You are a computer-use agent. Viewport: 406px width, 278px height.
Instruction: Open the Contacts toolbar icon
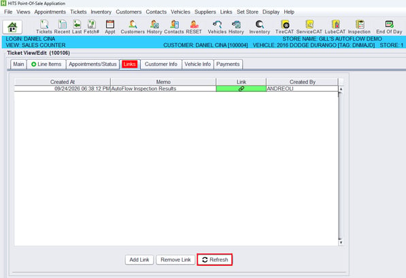click(x=174, y=27)
